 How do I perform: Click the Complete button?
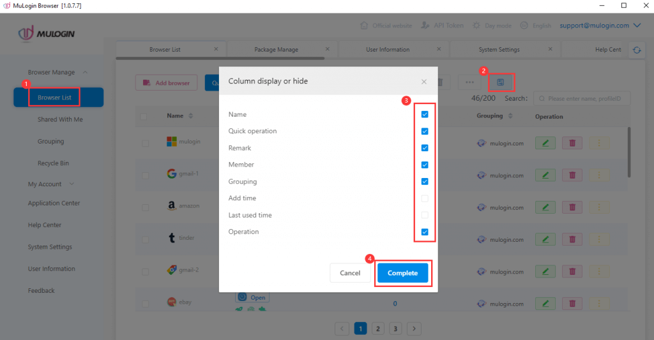402,273
